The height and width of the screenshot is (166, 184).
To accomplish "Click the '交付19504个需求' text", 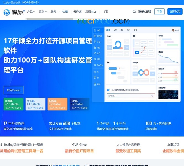I will 61,129.
